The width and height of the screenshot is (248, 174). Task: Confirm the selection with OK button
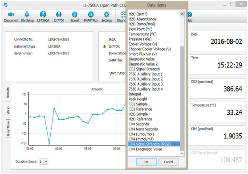point(146,162)
